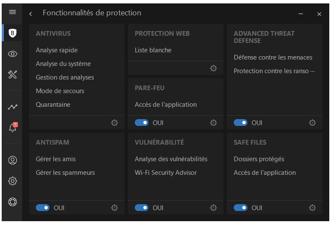This screenshot has width=331, height=225.
Task: Open the lifebuoy support icon
Action: click(13, 202)
